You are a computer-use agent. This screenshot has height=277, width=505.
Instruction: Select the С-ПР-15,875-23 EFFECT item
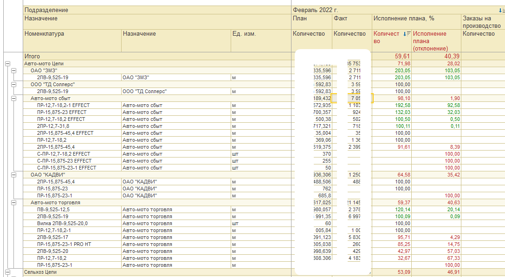64,161
